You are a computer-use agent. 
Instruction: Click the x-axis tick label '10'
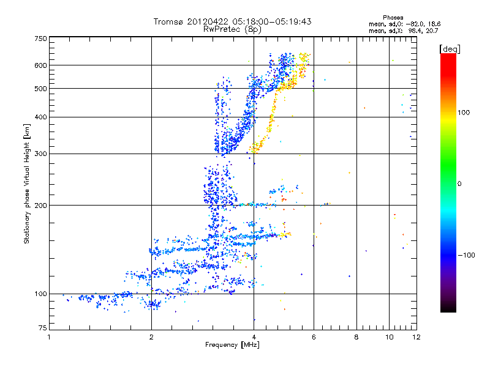[390, 337]
